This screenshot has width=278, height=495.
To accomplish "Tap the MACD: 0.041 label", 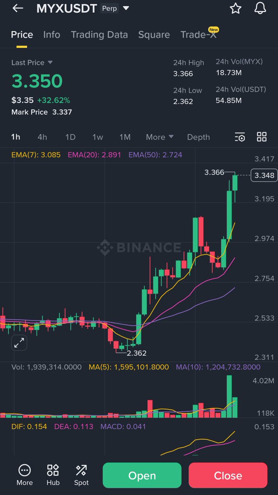I will click(123, 427).
